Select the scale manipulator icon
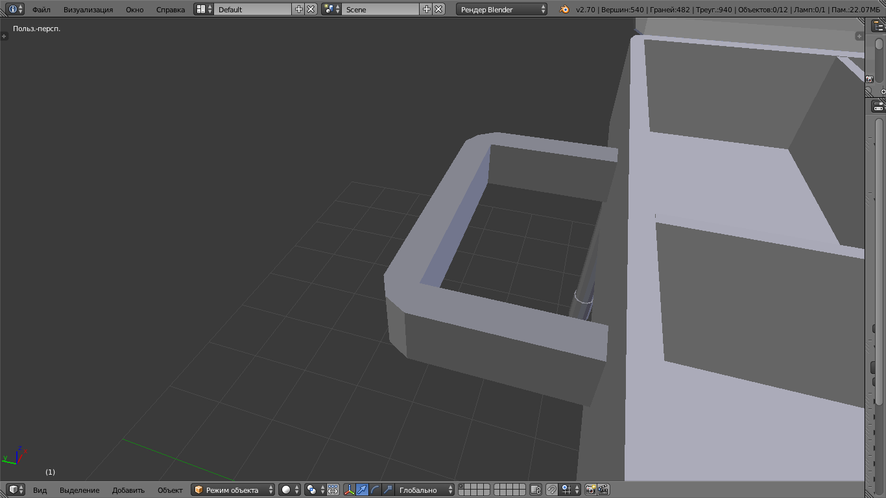 388,490
